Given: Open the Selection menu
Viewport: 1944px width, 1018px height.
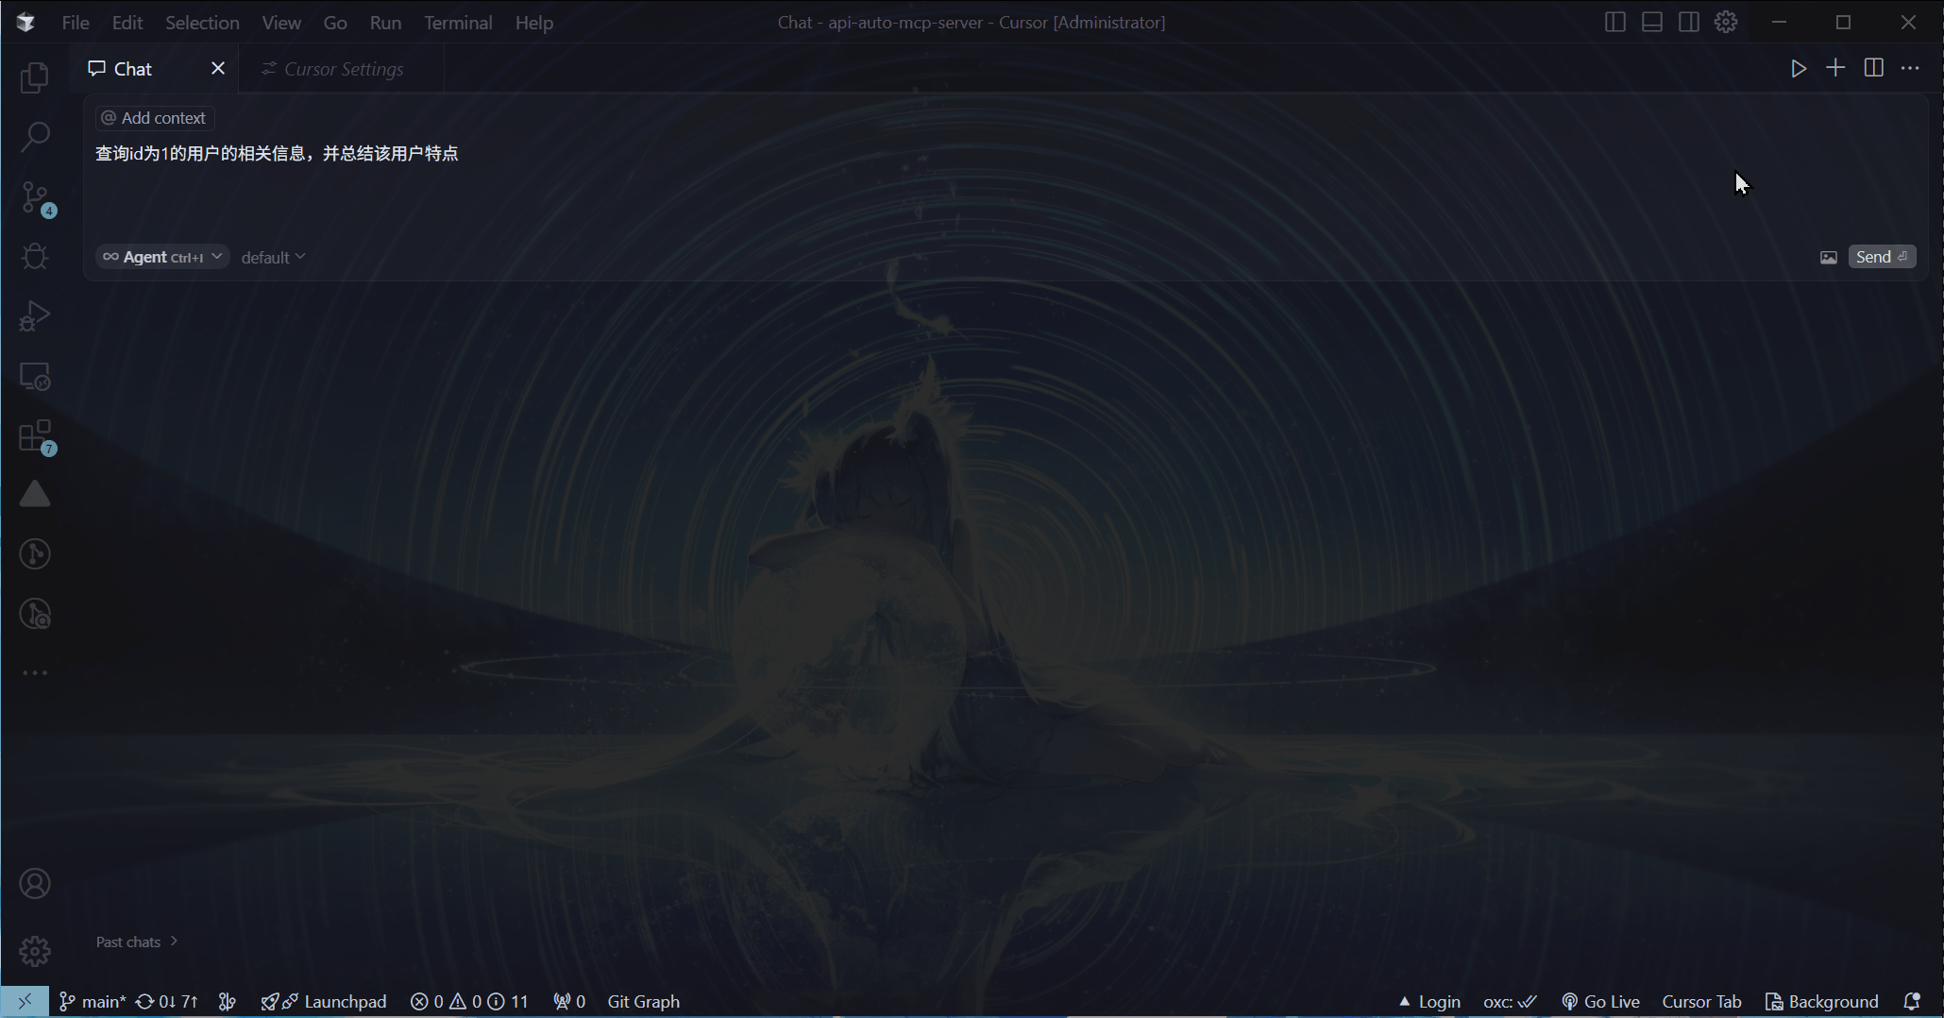Looking at the screenshot, I should click(202, 23).
